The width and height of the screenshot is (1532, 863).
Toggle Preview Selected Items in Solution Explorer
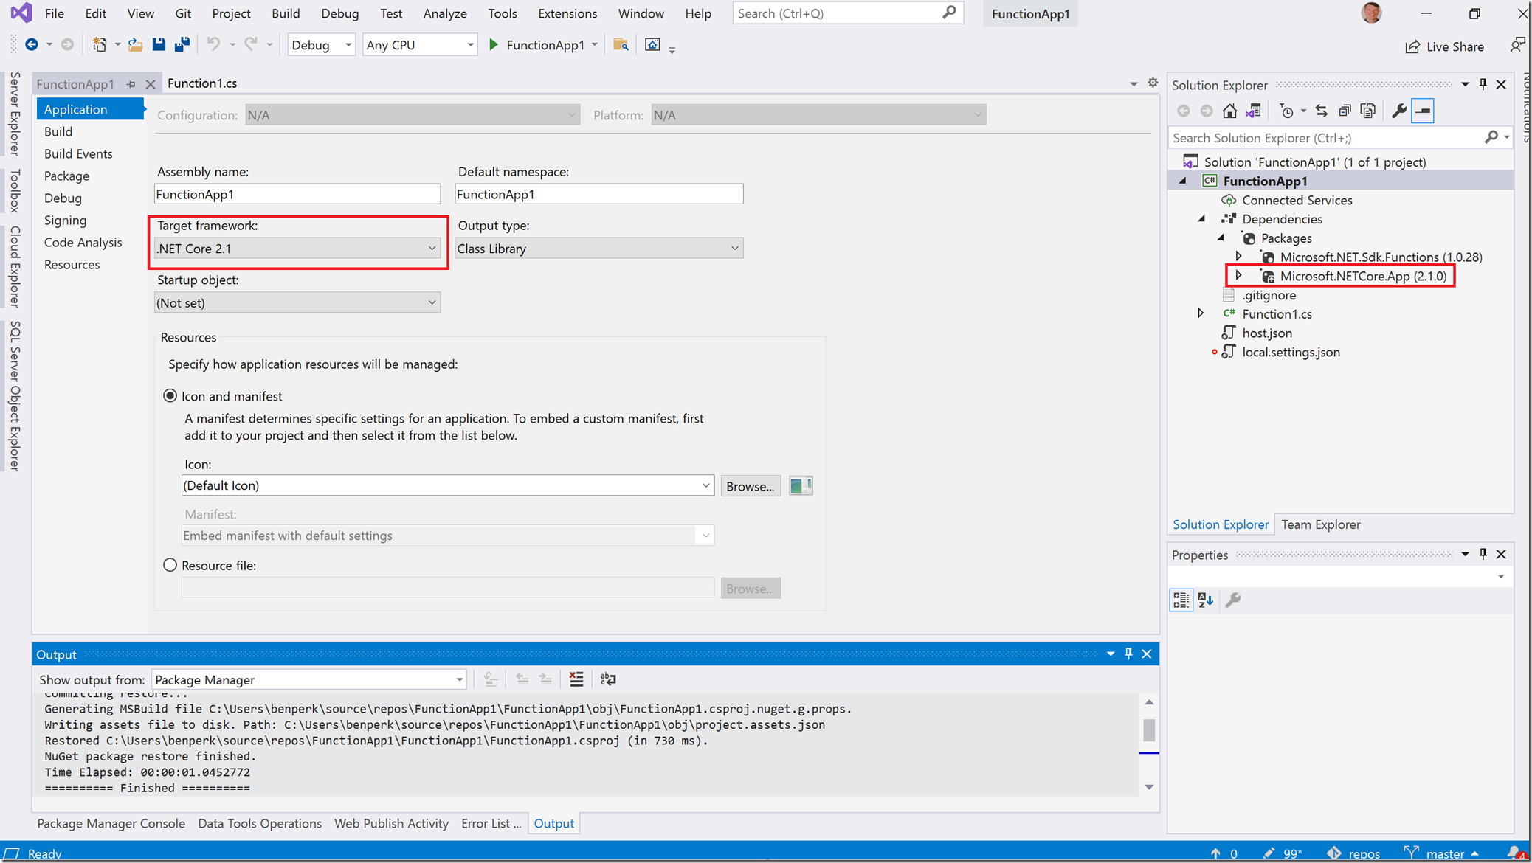point(1423,111)
